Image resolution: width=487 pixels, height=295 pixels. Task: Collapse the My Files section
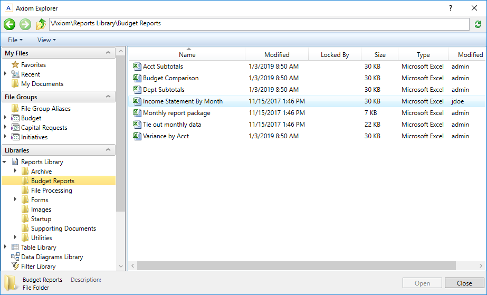(108, 53)
